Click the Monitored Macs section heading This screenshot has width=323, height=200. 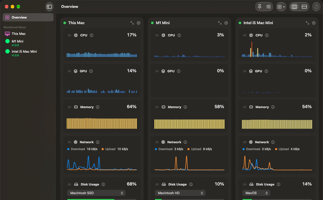[15, 27]
